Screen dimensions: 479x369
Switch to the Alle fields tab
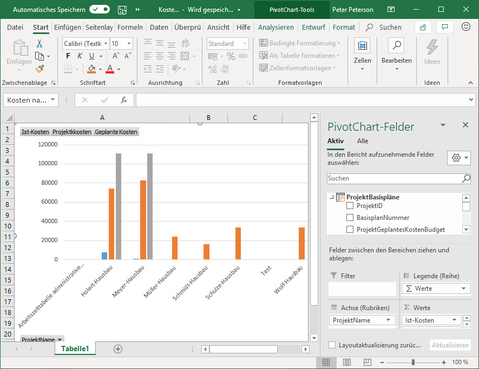pyautogui.click(x=363, y=141)
